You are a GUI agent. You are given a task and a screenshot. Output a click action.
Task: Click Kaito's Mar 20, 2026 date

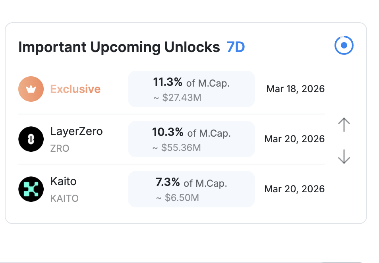pyautogui.click(x=294, y=189)
